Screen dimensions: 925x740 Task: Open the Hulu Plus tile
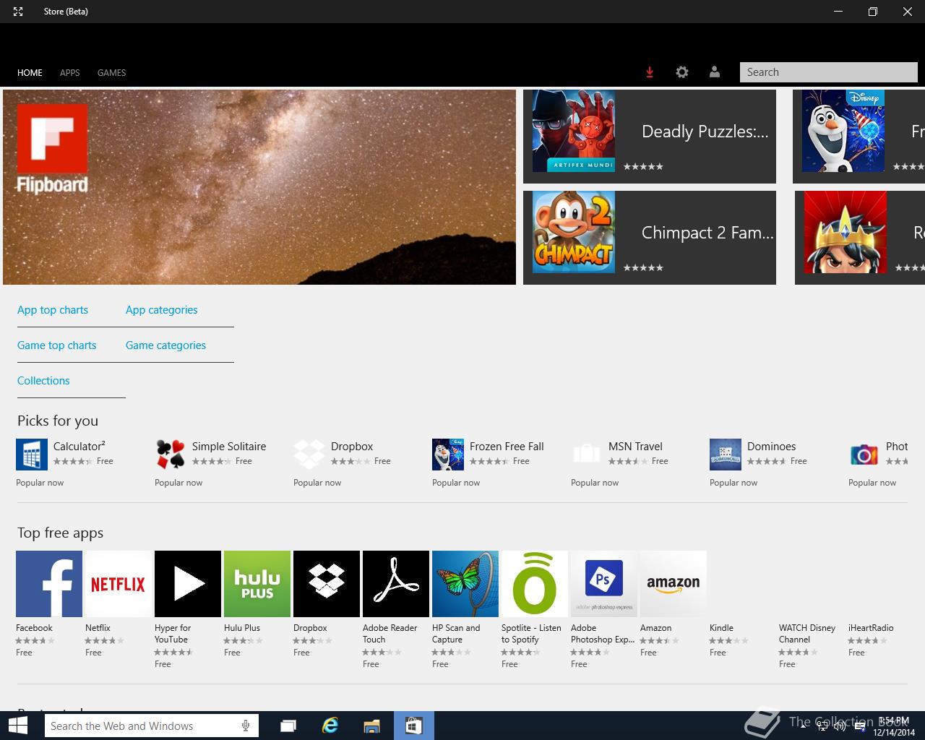[x=257, y=584]
